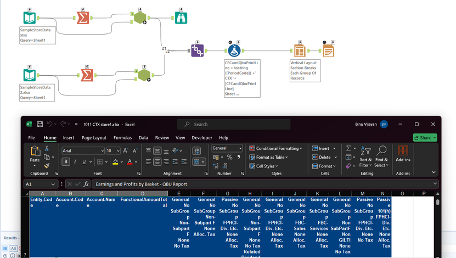Select the Render tool at workflow end
456x258 pixels.
(328, 51)
